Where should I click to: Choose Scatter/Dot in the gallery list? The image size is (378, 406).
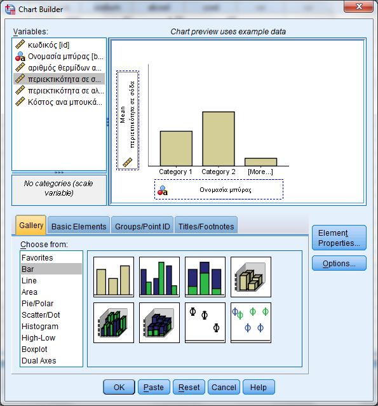tap(51, 315)
